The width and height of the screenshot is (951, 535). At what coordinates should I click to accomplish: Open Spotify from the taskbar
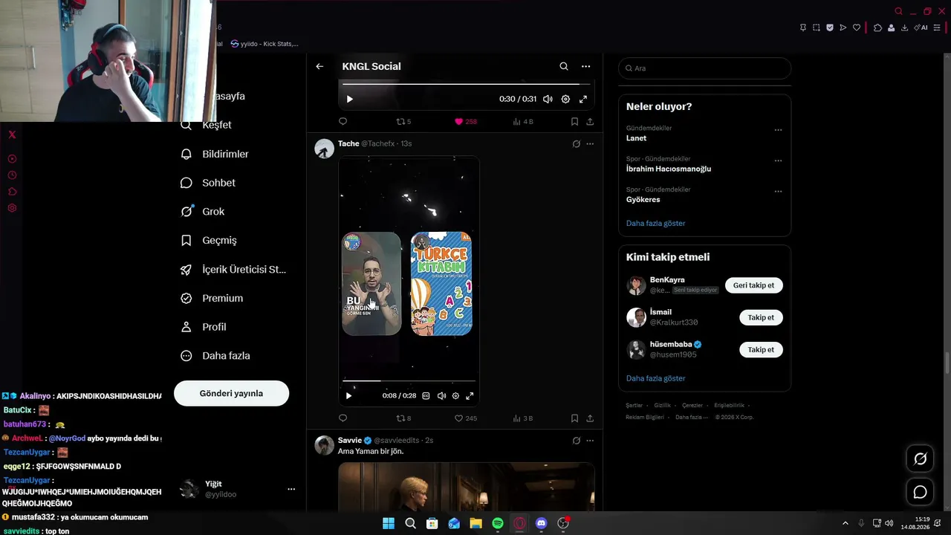[498, 524]
